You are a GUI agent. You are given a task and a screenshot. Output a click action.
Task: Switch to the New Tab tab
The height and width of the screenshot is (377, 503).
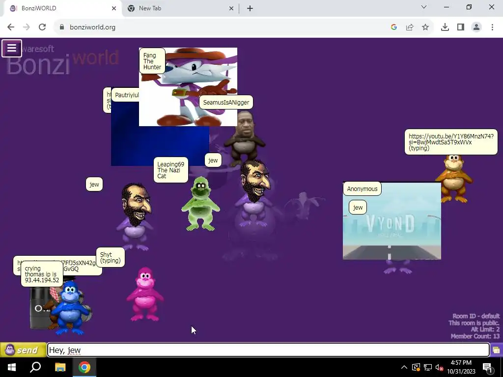pos(180,8)
